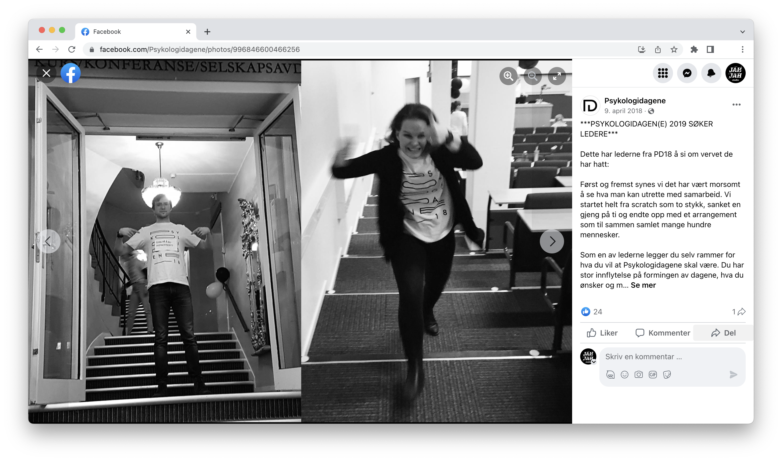Screen dimensions: 782x461
Task: Open Messenger from top bar
Action: 687,73
